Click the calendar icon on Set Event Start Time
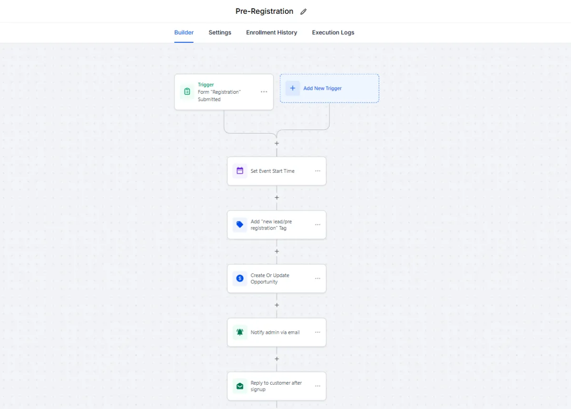This screenshot has height=409, width=571. click(240, 171)
